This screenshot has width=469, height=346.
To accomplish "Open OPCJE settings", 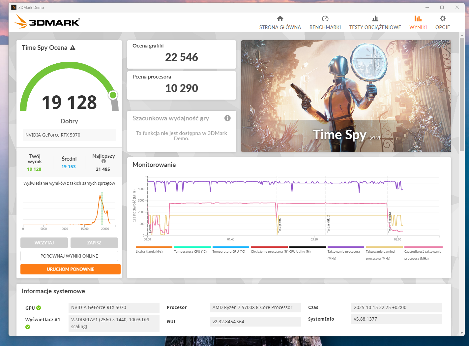I will (442, 23).
